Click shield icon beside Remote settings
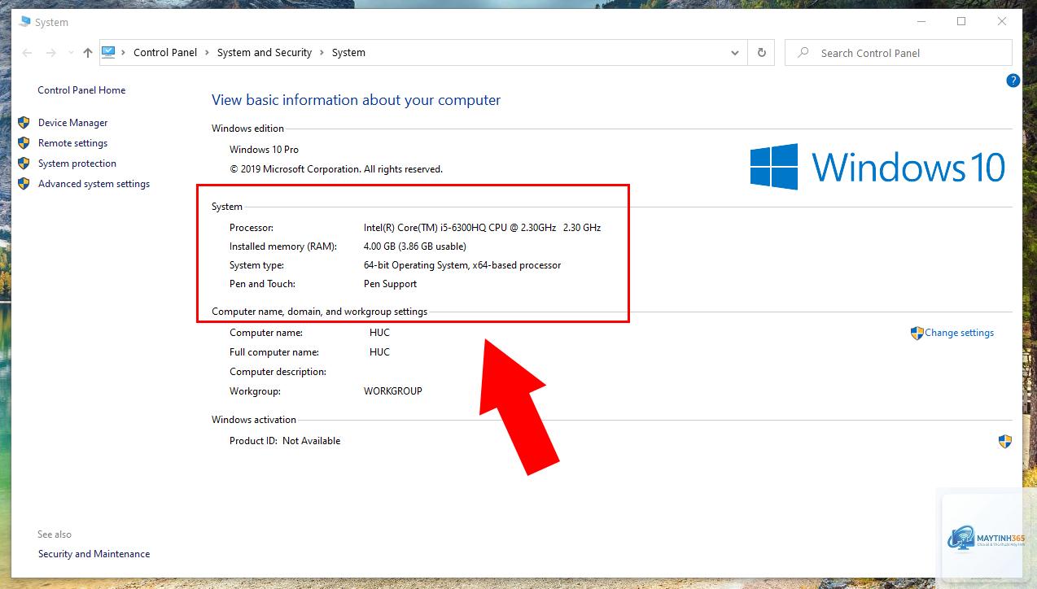This screenshot has height=589, width=1037. (x=24, y=143)
